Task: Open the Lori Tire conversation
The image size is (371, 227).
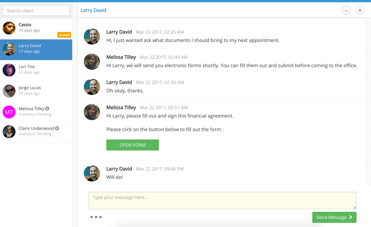Action: pyautogui.click(x=36, y=70)
